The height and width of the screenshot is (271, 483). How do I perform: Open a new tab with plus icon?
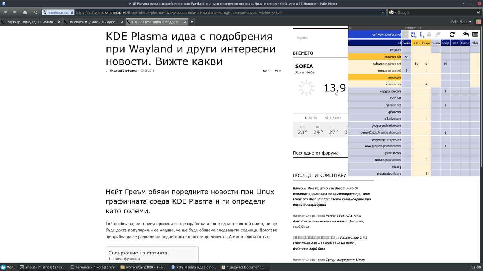[x=192, y=22]
